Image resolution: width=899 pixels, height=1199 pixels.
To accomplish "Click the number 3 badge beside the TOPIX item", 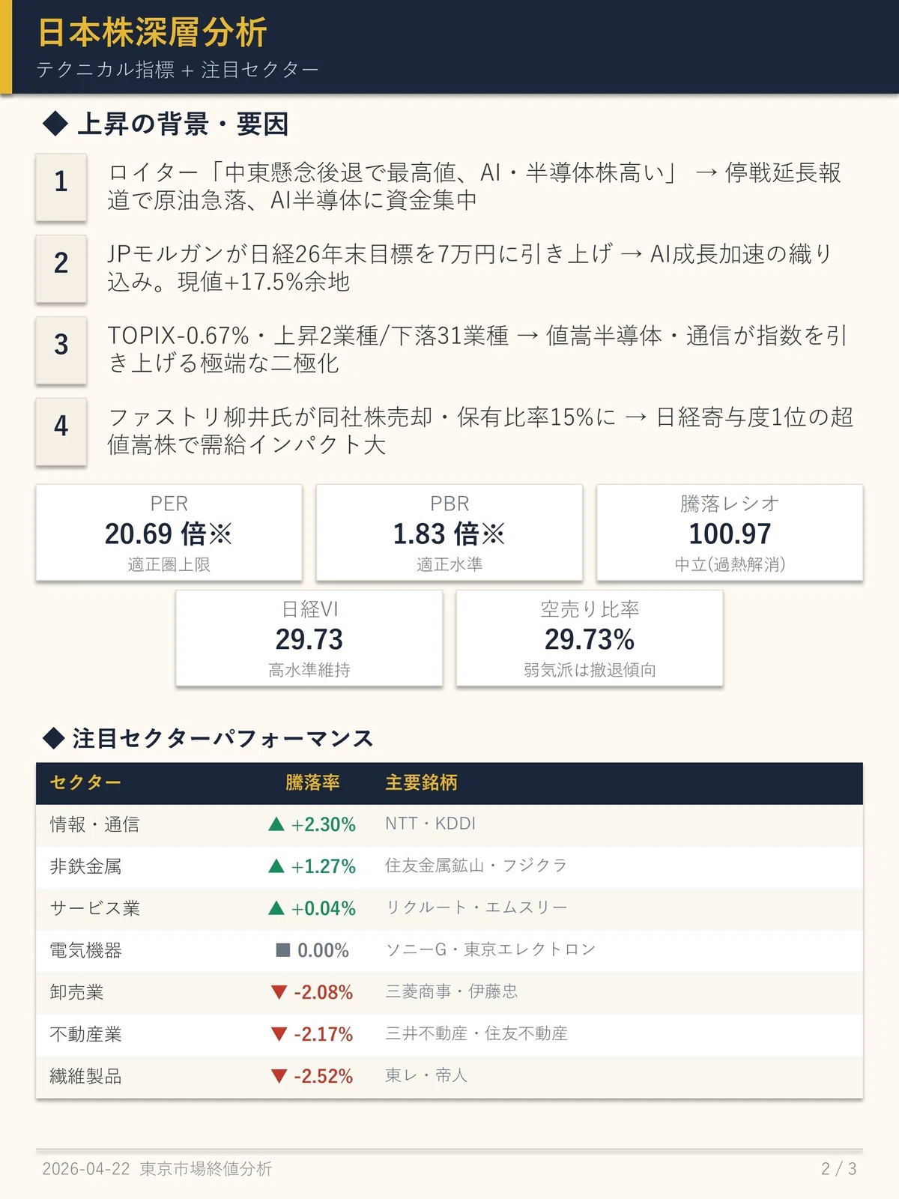I will pyautogui.click(x=61, y=349).
